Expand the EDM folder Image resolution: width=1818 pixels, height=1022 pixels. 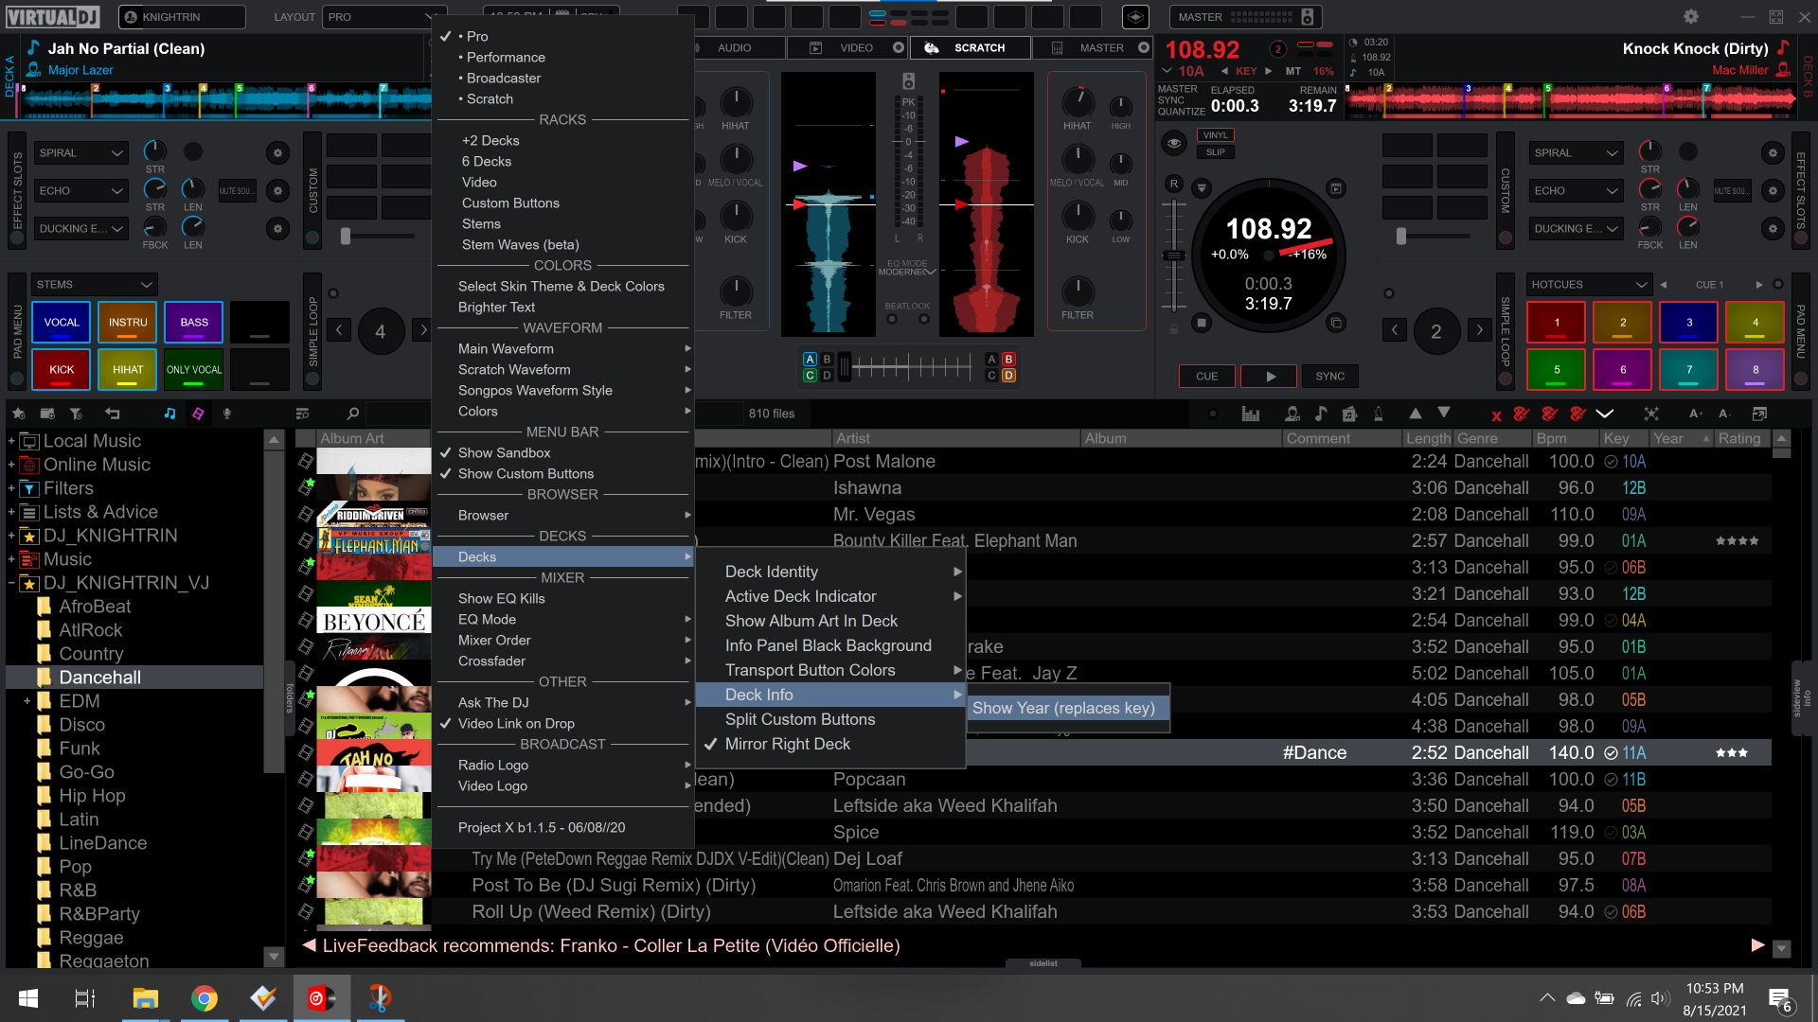click(27, 701)
